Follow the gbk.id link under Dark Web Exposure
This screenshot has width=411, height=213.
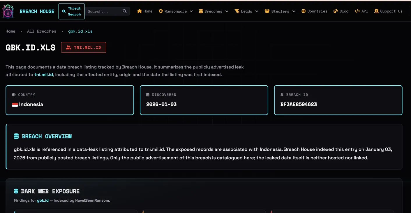(x=43, y=200)
